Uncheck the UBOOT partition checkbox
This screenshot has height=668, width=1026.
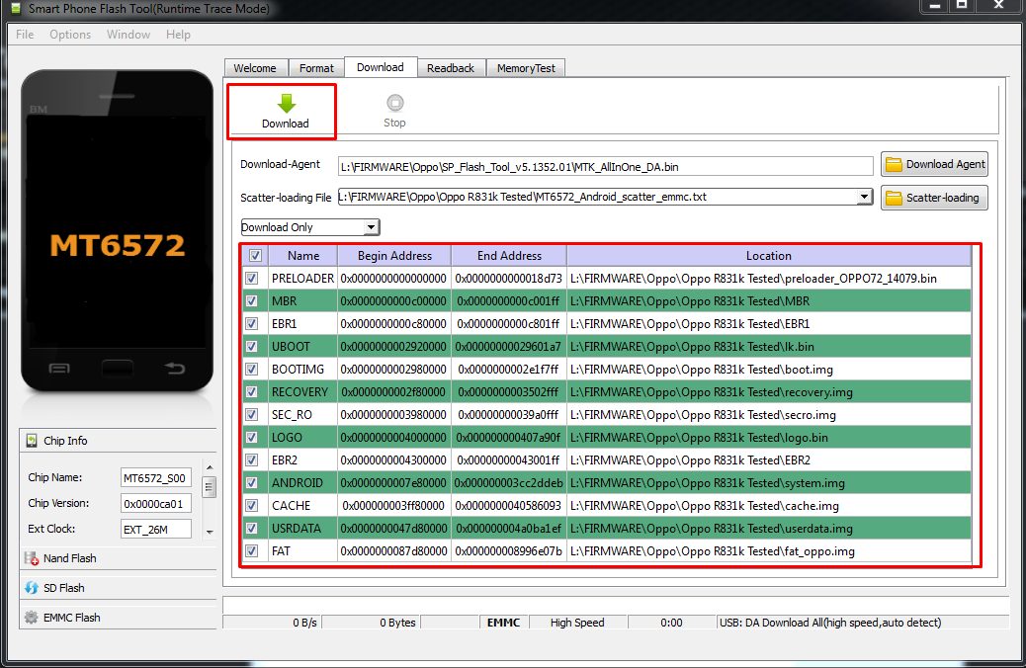pos(251,347)
